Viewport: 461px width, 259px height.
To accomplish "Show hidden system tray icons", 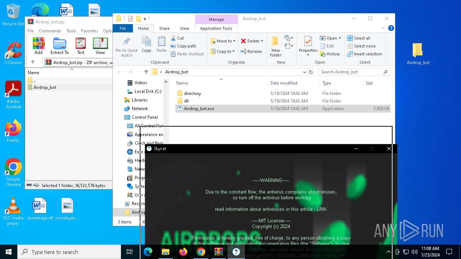I will [388, 252].
